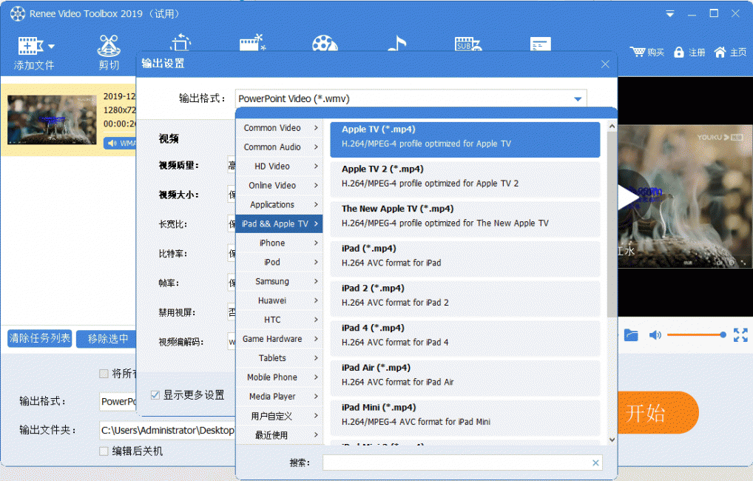Screen dimensions: 753x481
Task: Close the output settings dialog
Action: [605, 64]
